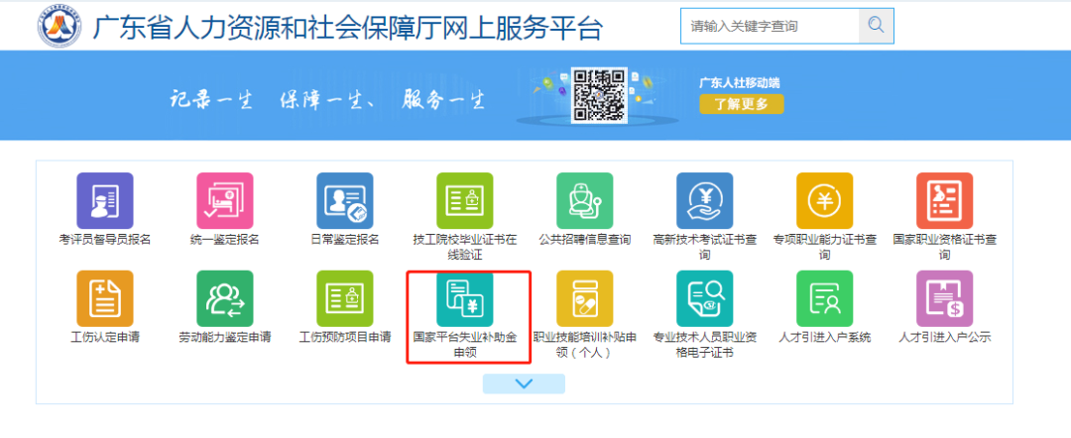Image resolution: width=1071 pixels, height=438 pixels.
Task: Open 工伤预防项目申请 icon
Action: pyautogui.click(x=344, y=297)
